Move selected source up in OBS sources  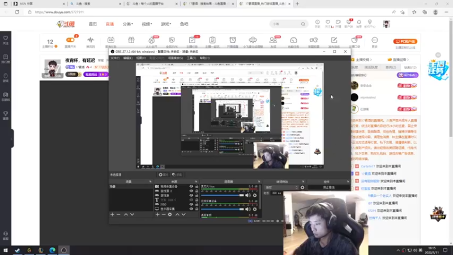point(177,215)
